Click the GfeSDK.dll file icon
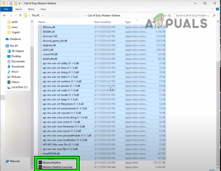The height and width of the screenshot is (171, 221). 40,31
